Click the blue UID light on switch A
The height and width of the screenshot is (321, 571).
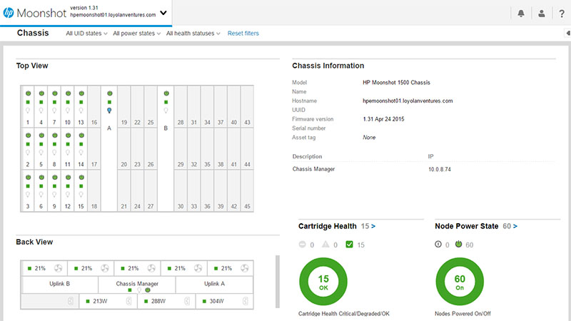[x=109, y=111]
